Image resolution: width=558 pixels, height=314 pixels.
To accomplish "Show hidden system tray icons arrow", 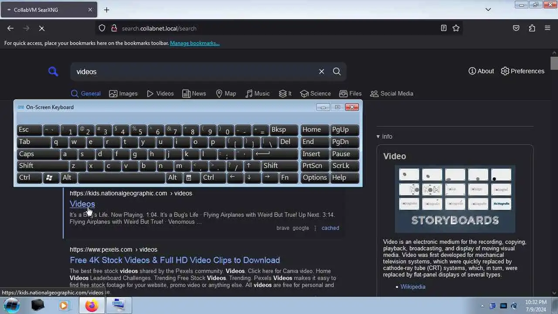I will click(x=482, y=306).
